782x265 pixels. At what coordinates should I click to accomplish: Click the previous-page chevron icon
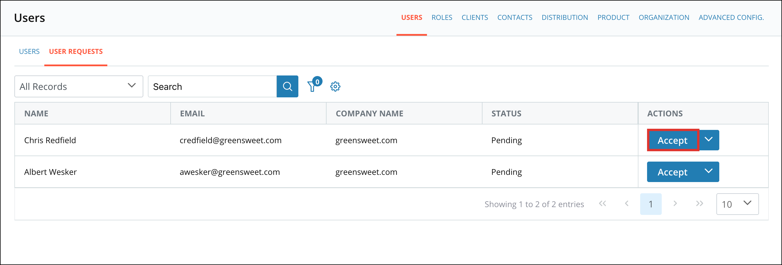click(627, 204)
